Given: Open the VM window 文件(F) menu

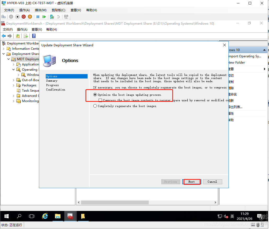Looking at the screenshot, I should (x=9, y=10).
